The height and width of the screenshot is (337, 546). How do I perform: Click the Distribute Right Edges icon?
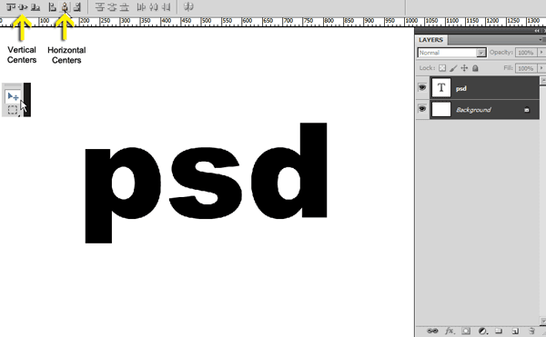tap(167, 7)
